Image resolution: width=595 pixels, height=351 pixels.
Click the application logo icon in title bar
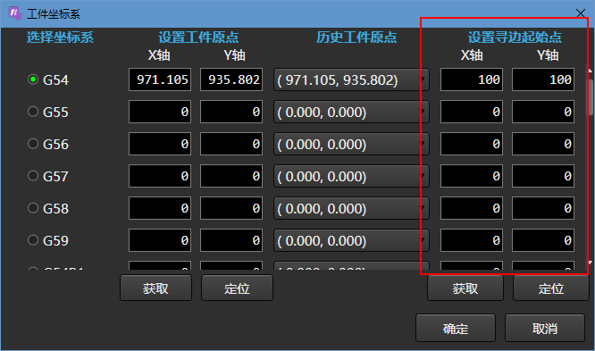(x=15, y=13)
